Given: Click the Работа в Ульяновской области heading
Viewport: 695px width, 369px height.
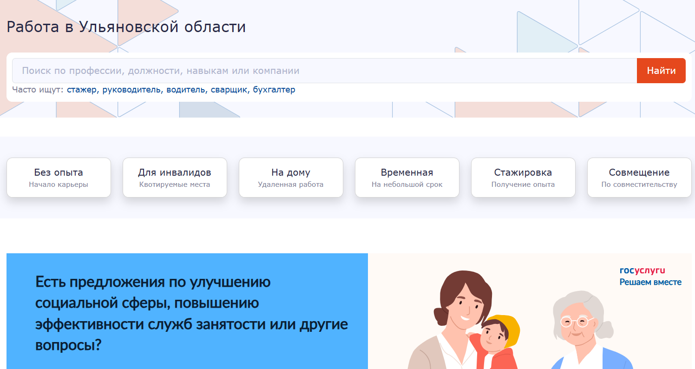Looking at the screenshot, I should point(126,27).
